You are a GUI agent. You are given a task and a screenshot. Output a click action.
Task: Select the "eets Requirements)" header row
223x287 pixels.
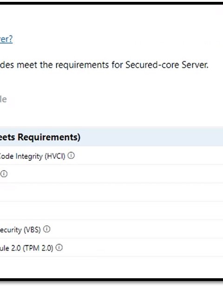(111, 137)
